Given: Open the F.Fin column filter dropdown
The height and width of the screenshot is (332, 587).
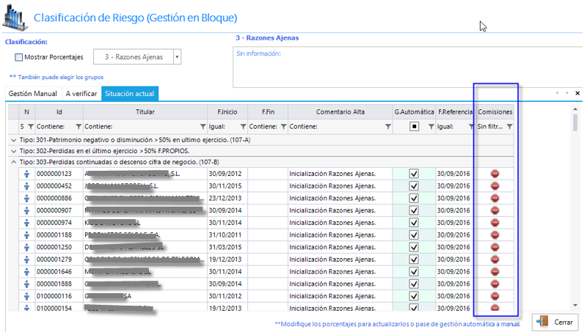Looking at the screenshot, I should point(284,127).
